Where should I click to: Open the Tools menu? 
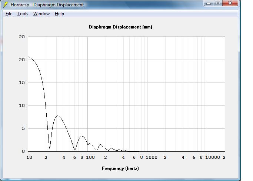pyautogui.click(x=23, y=14)
